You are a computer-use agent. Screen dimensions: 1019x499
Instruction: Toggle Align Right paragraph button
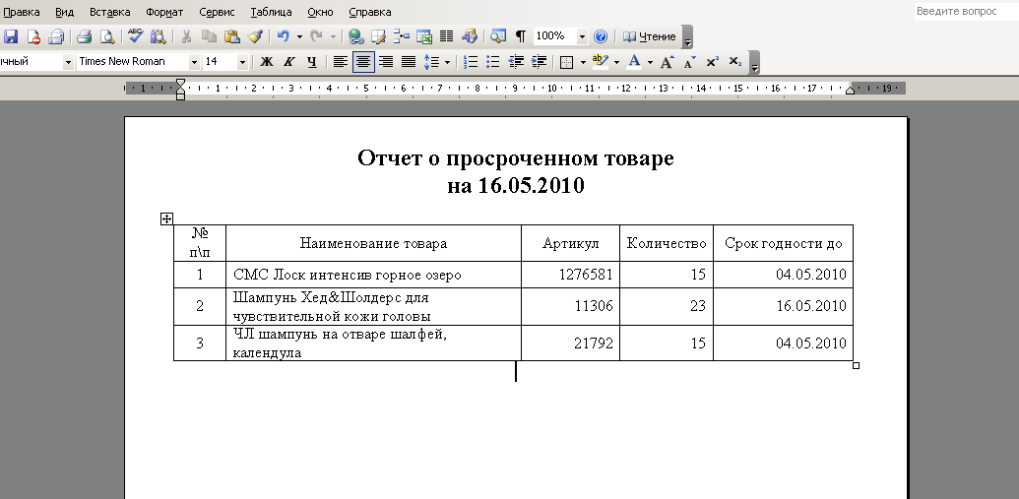point(386,62)
